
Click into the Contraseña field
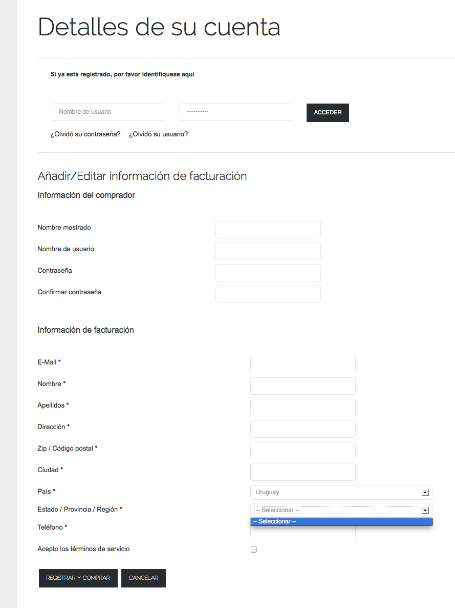click(x=268, y=273)
